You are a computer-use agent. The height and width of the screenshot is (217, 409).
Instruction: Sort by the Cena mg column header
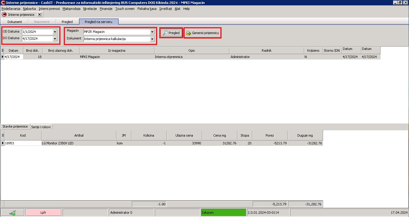click(219, 135)
